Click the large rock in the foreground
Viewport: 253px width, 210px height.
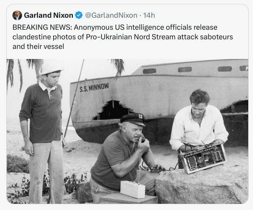[x=201, y=186]
